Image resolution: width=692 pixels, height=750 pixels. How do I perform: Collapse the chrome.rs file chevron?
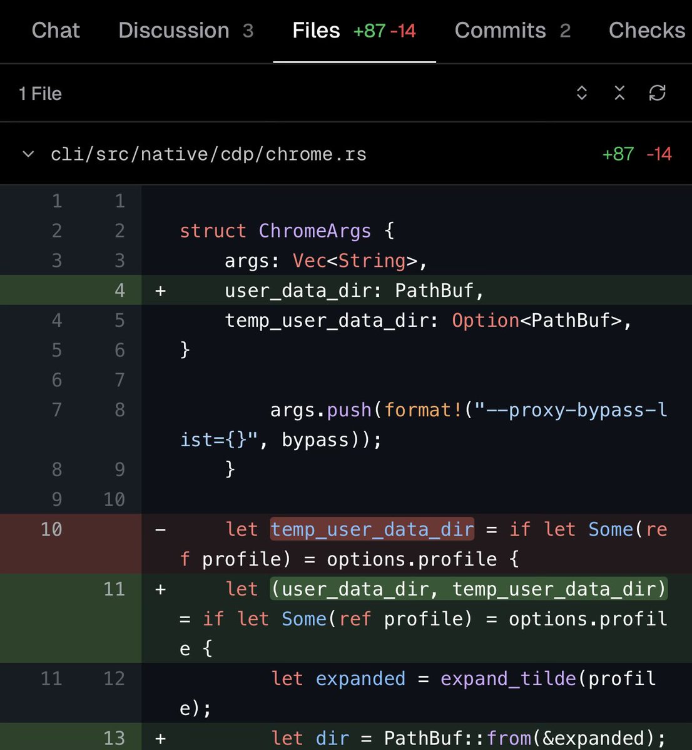coord(28,154)
